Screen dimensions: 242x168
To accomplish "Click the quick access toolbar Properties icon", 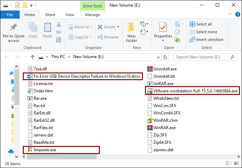I will click(17, 6).
